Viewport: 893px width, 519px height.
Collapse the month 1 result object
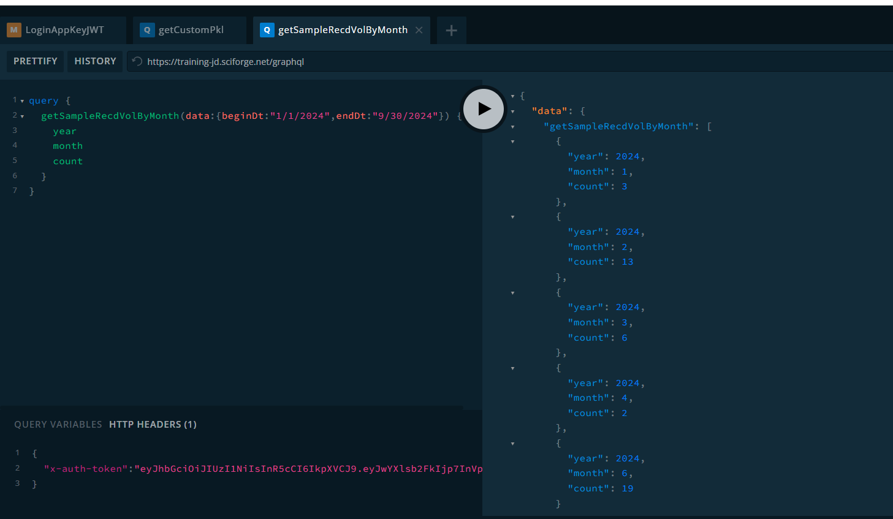tap(513, 142)
